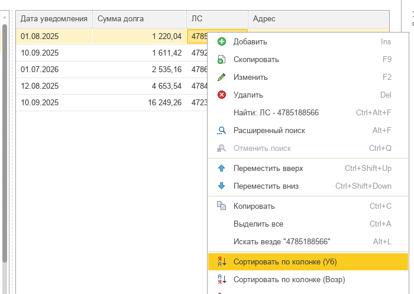Image resolution: width=414 pixels, height=294 pixels.
Task: Click the magnifier icon for Расширенный поиск
Action: (x=222, y=130)
